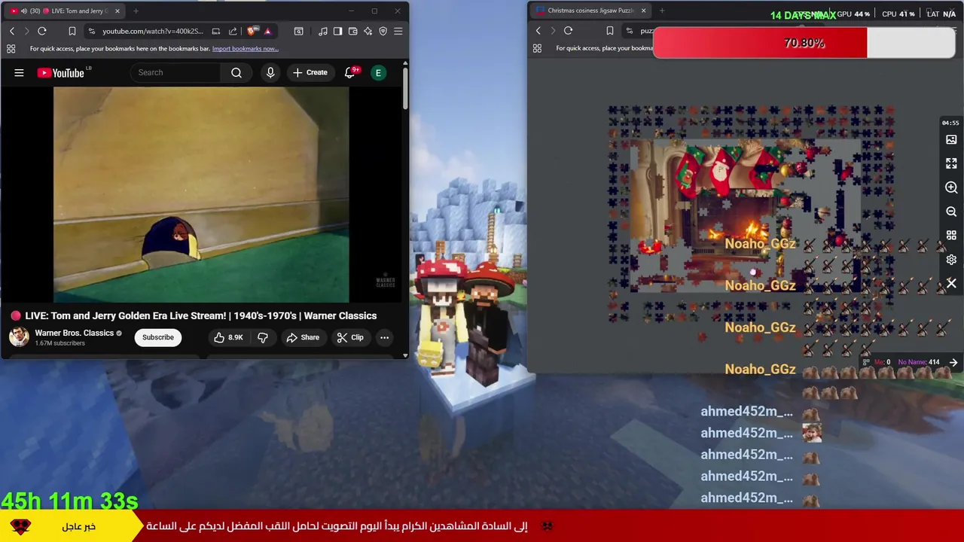Open the Brave Wallet icon

click(x=352, y=31)
